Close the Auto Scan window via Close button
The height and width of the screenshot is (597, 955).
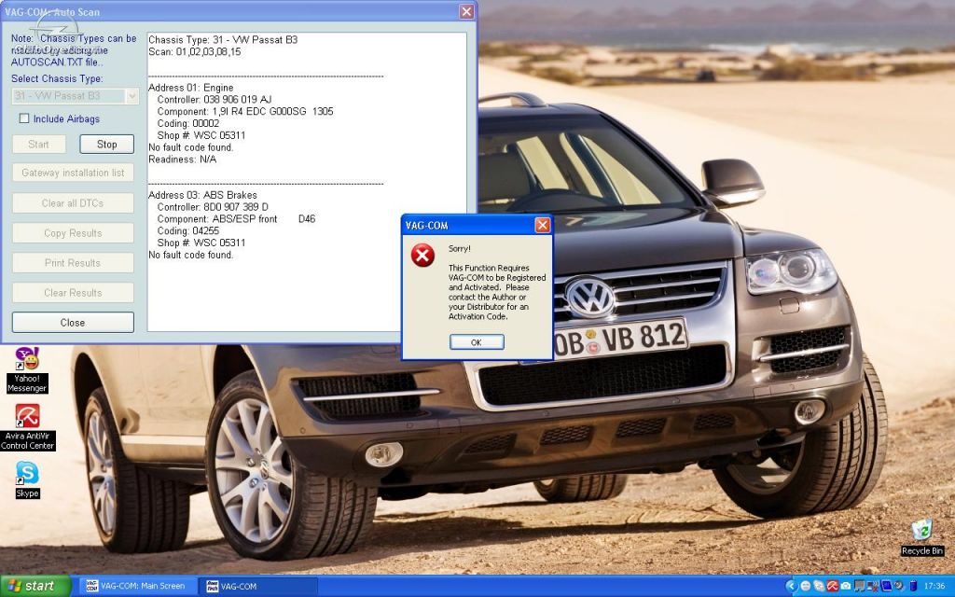click(x=73, y=322)
